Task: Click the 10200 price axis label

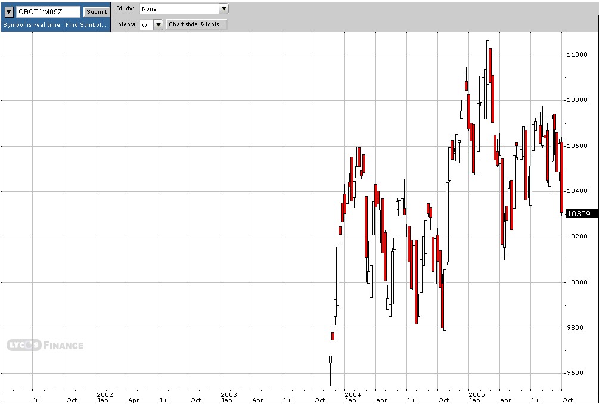Action: click(577, 237)
